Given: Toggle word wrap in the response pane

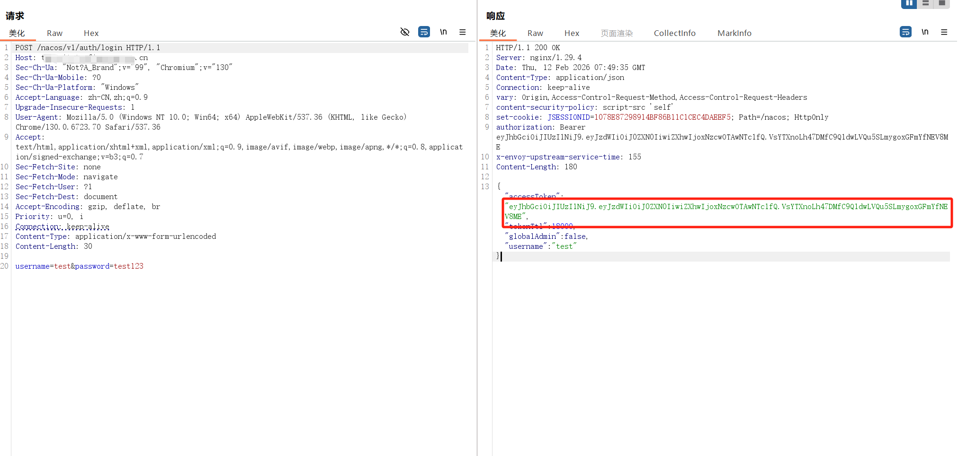Looking at the screenshot, I should click(x=905, y=32).
